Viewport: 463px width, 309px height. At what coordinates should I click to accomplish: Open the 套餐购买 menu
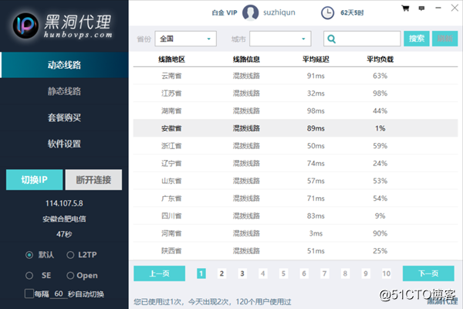point(64,117)
